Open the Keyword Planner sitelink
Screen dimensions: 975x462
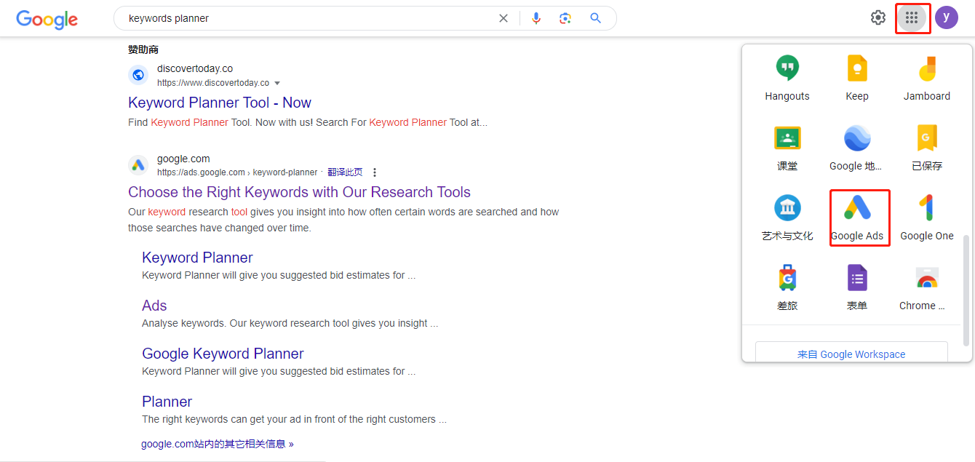[197, 258]
